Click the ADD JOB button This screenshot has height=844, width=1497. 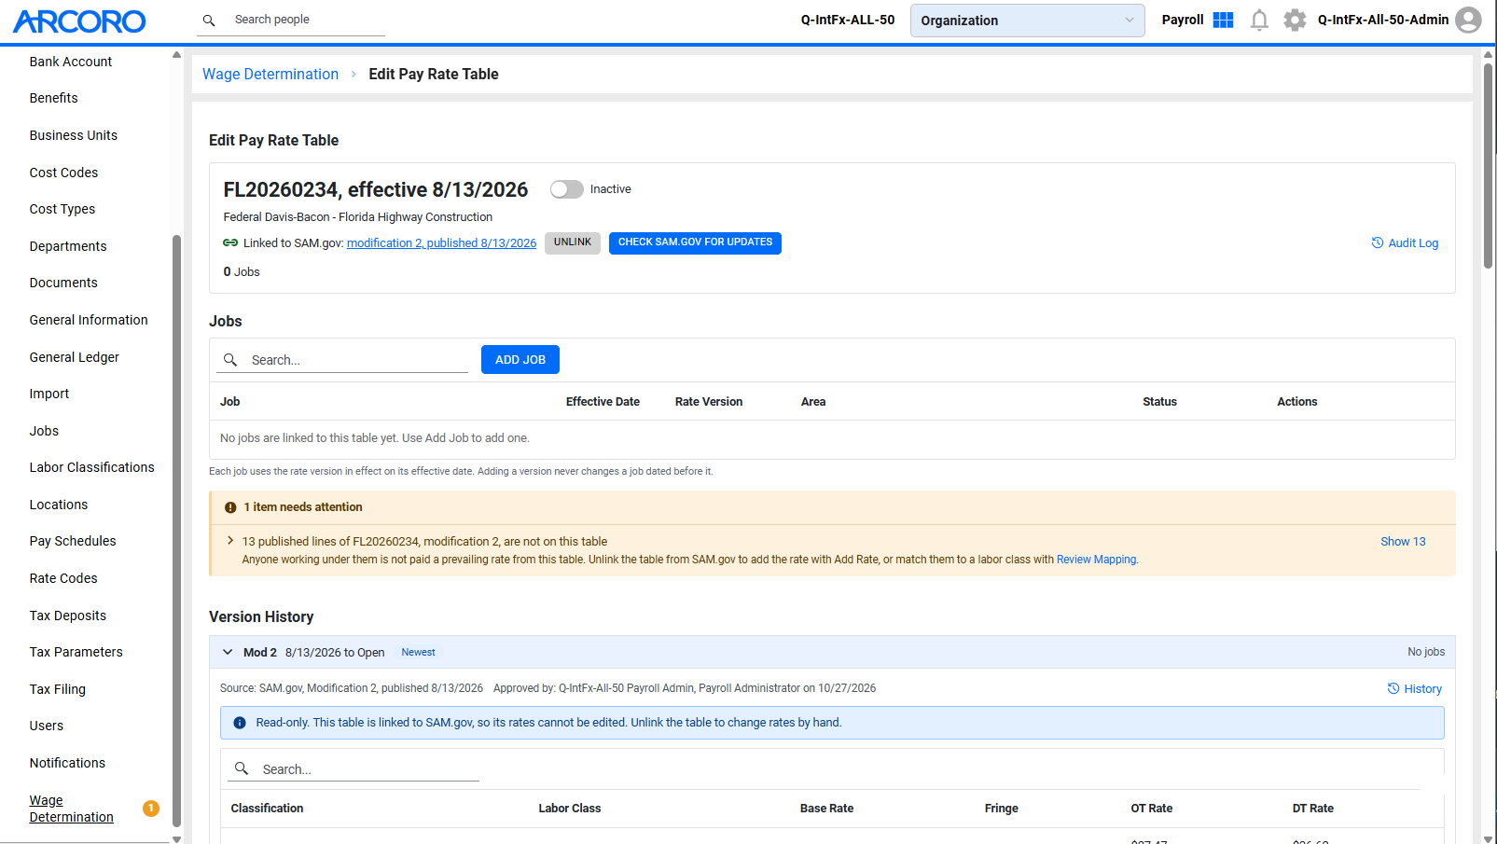point(520,360)
